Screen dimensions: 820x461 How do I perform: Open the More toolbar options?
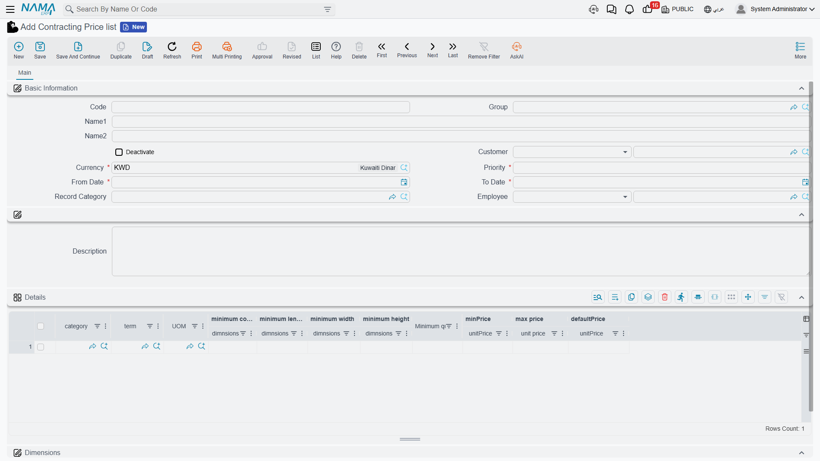click(x=800, y=50)
